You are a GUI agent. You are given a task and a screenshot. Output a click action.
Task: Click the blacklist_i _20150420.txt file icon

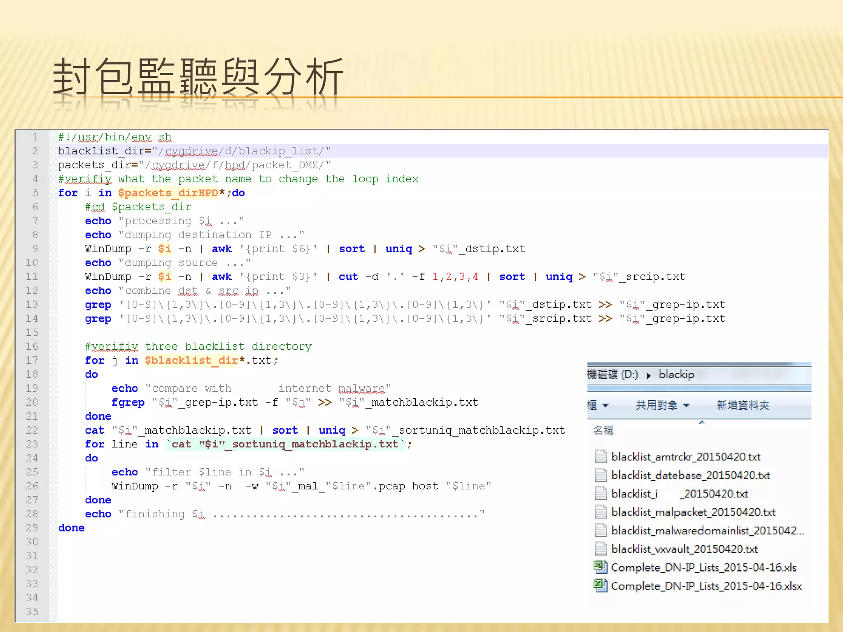point(601,493)
